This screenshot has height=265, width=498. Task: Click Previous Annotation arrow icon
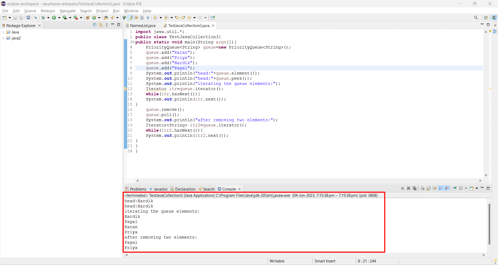tap(166, 18)
